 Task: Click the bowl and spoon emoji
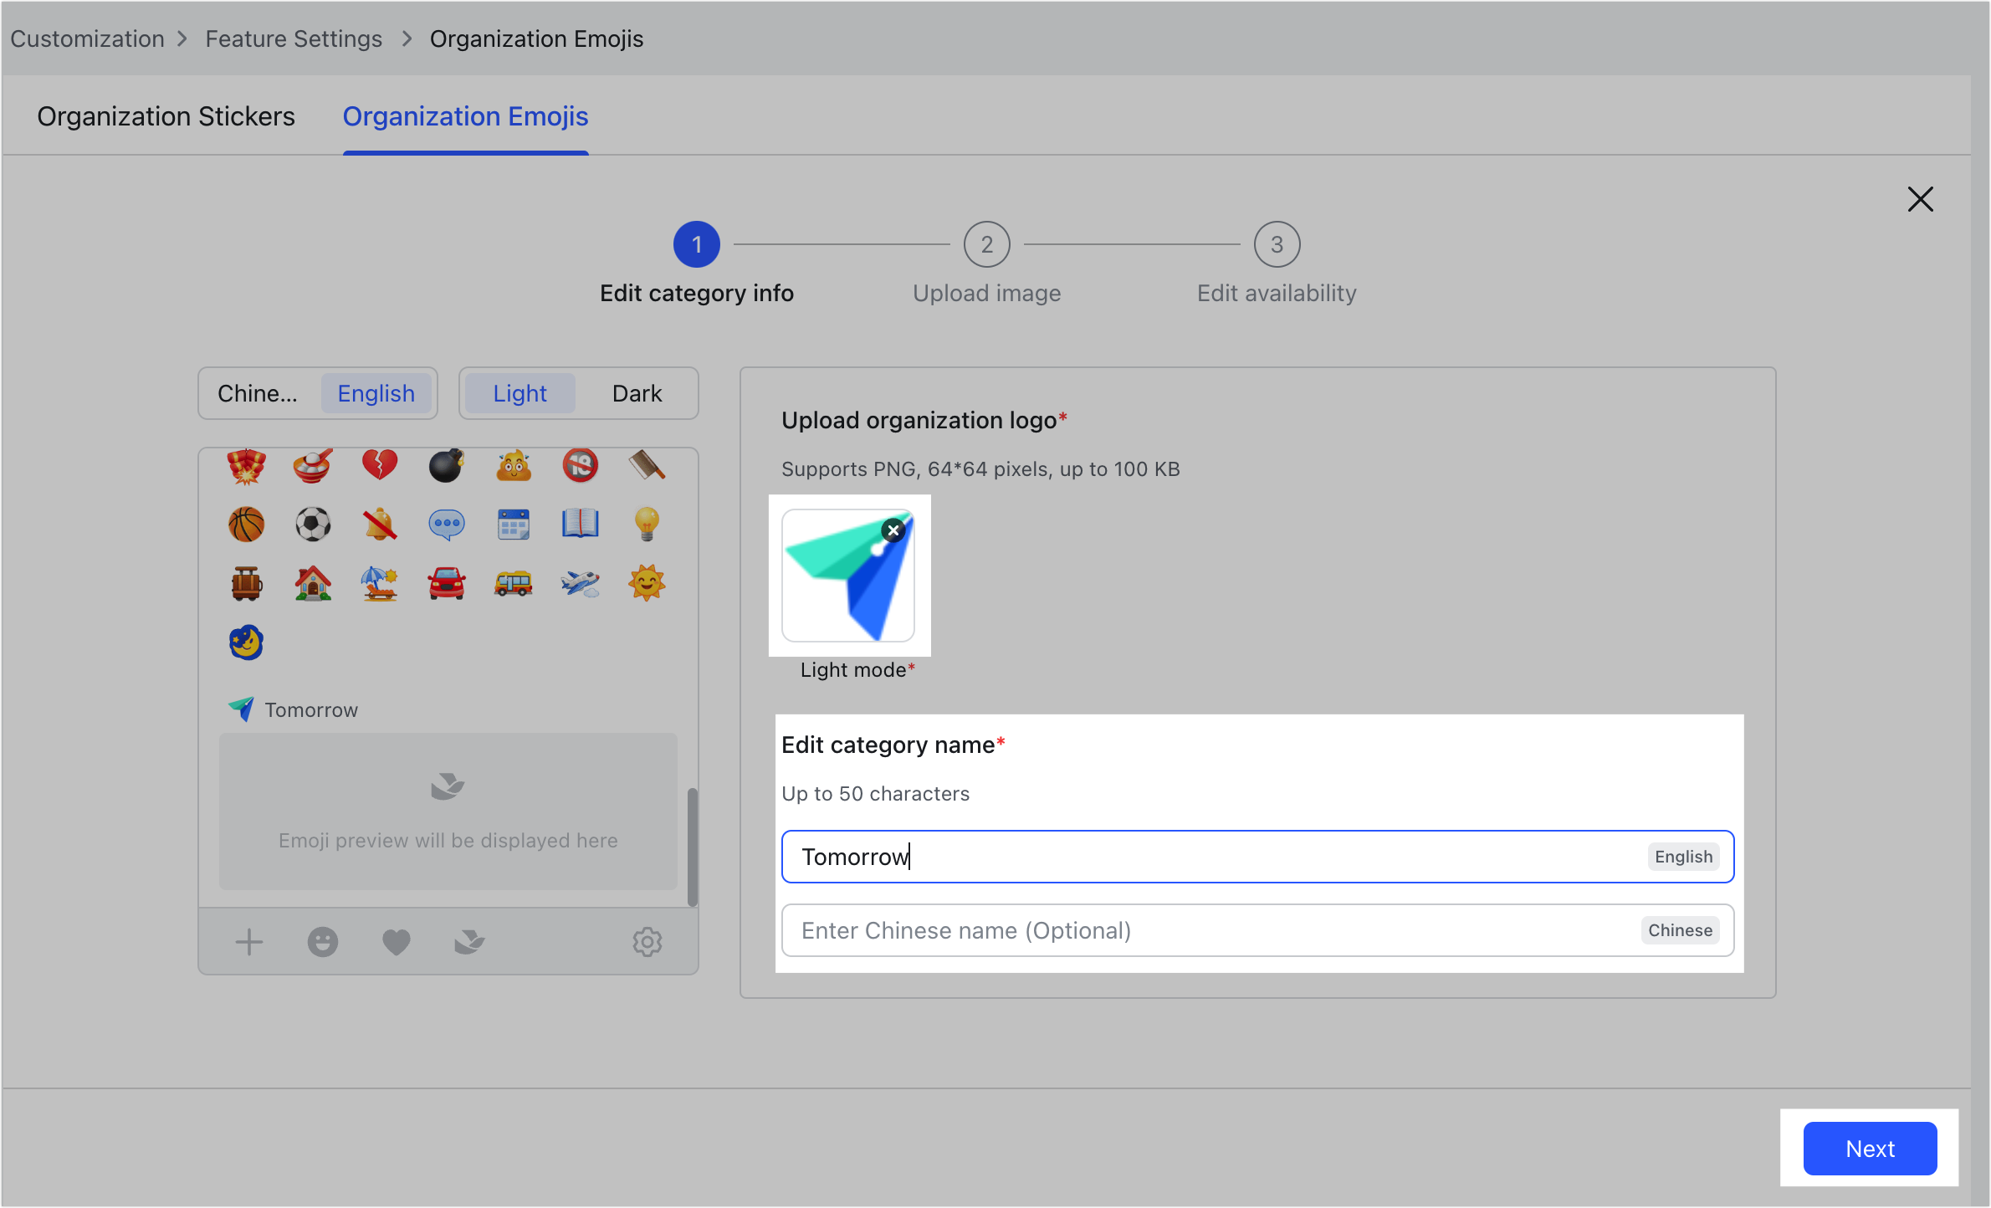pos(313,465)
